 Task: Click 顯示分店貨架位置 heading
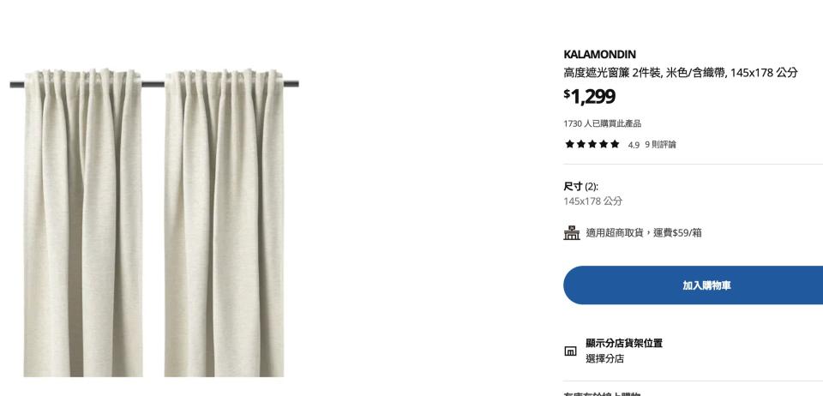pyautogui.click(x=624, y=343)
